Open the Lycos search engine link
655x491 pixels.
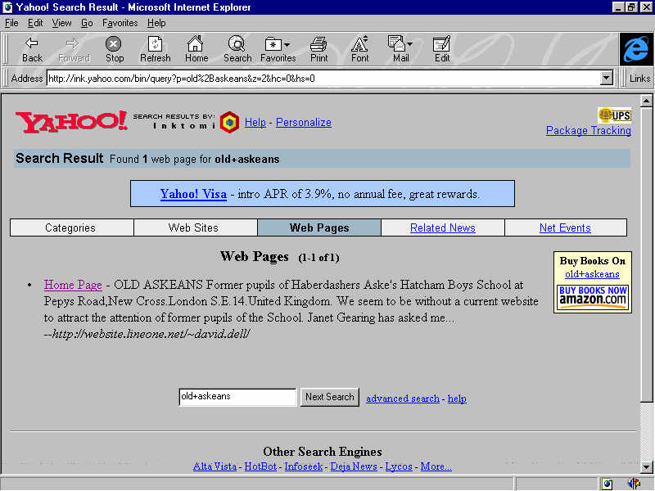click(x=399, y=466)
